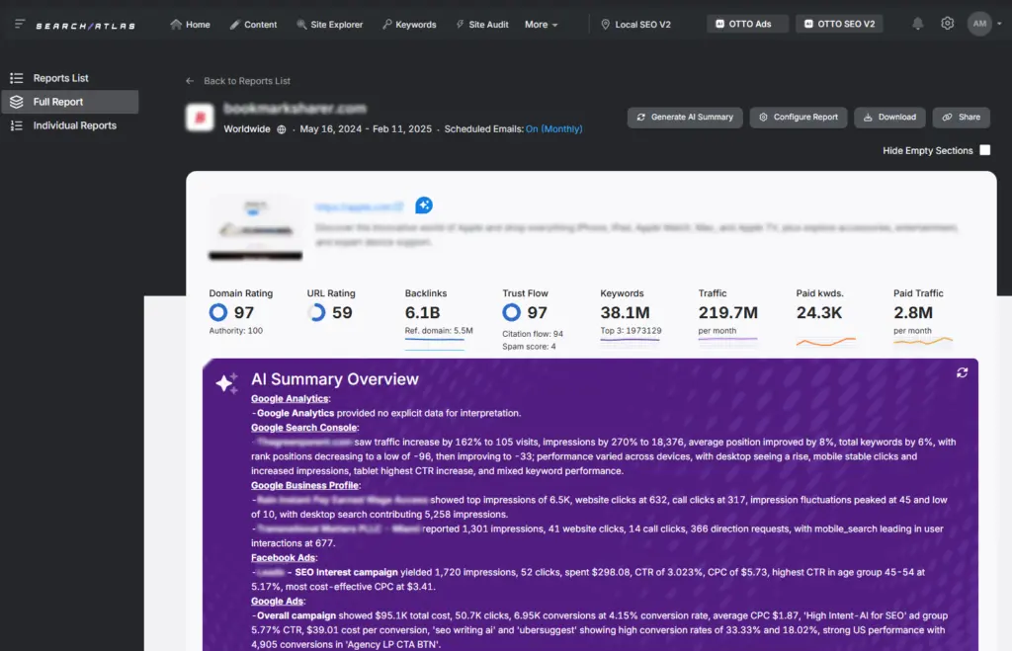Refresh the AI Summary Overview
Image resolution: width=1012 pixels, height=651 pixels.
[x=962, y=373]
